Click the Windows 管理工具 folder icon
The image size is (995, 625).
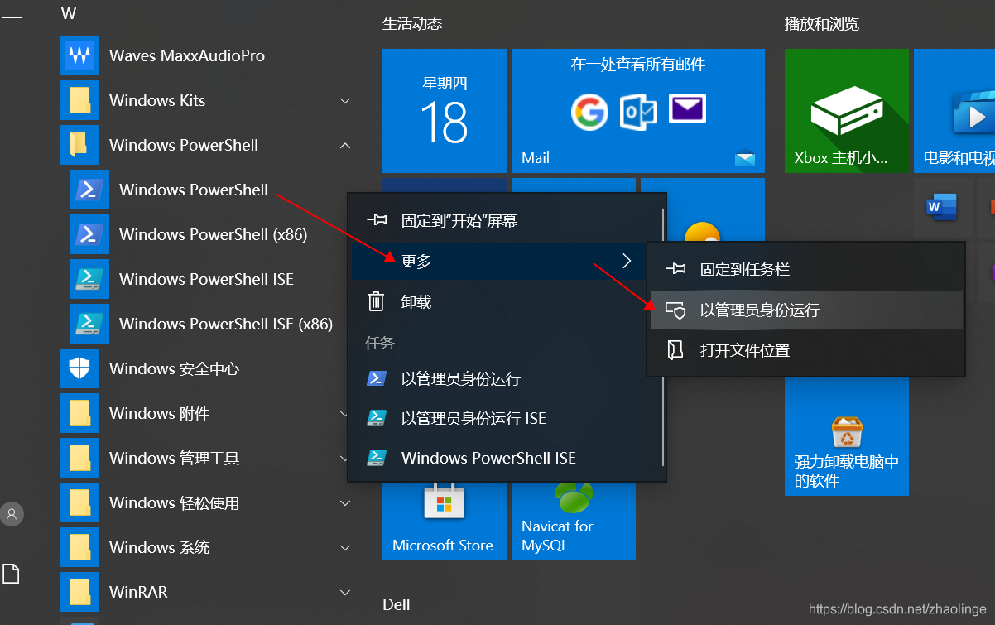point(79,458)
